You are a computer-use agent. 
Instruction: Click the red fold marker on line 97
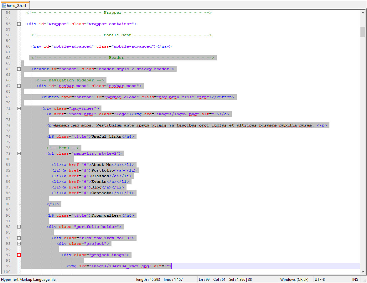(x=19, y=255)
